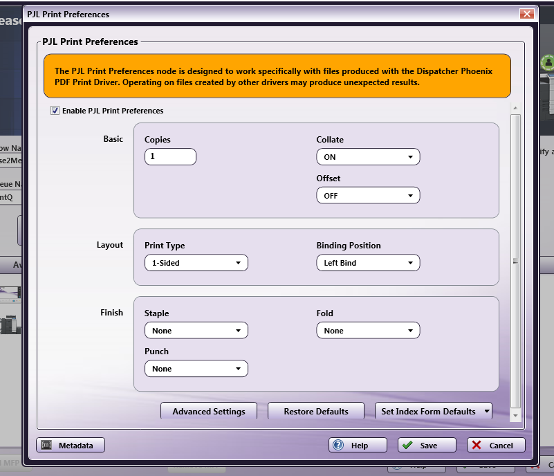Click the Basic section label
The image size is (554, 476).
coord(113,139)
